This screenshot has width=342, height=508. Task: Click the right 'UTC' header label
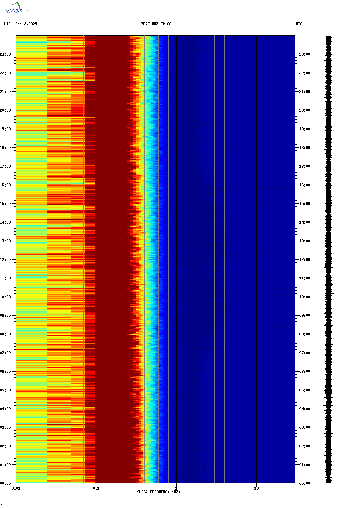pyautogui.click(x=299, y=24)
